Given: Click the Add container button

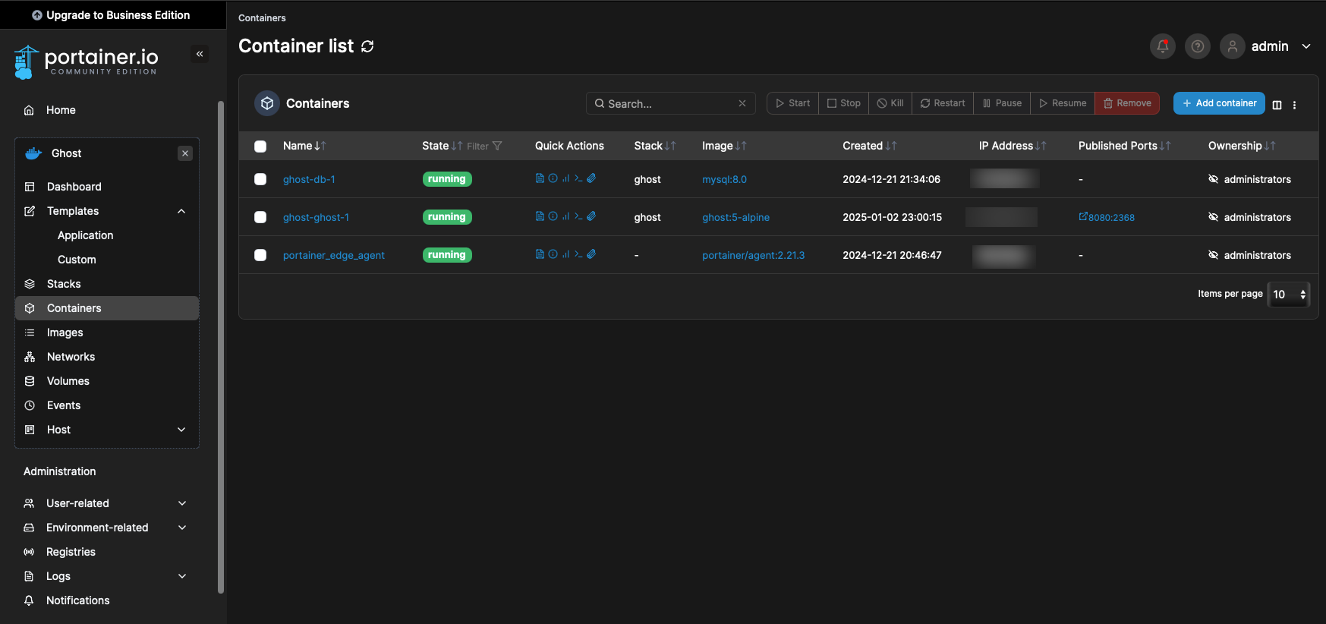Looking at the screenshot, I should coord(1218,103).
